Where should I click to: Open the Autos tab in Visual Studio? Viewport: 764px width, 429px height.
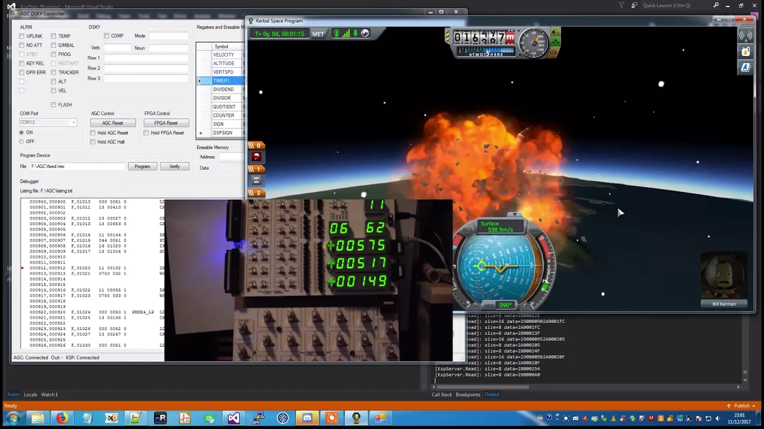point(13,394)
